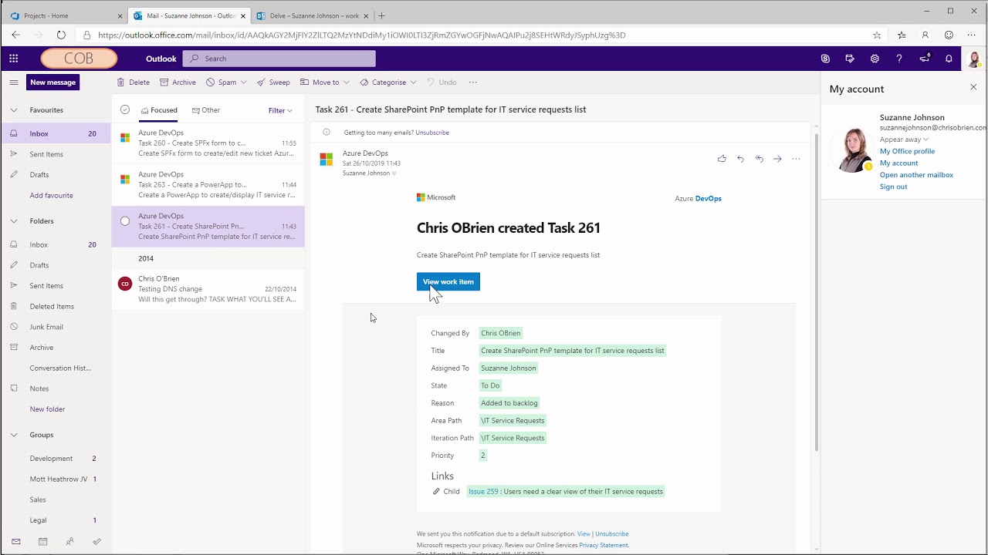The width and height of the screenshot is (988, 555).
Task: Open the Development group
Action: click(x=51, y=459)
